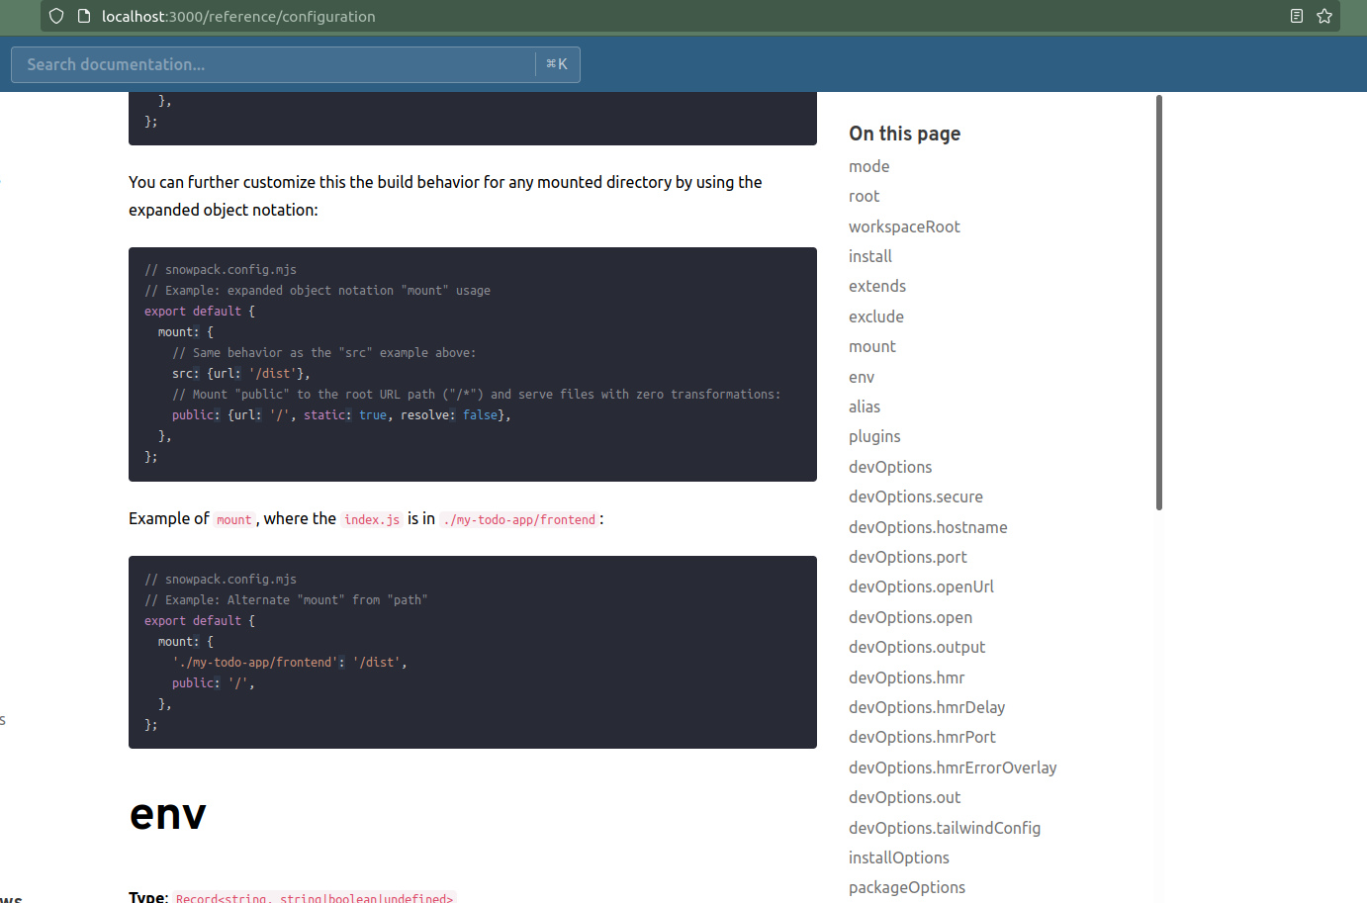Open the extends reference entry
The image size is (1367, 903).
876,285
